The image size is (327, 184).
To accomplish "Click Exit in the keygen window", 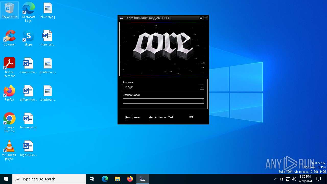I will coord(191,117).
